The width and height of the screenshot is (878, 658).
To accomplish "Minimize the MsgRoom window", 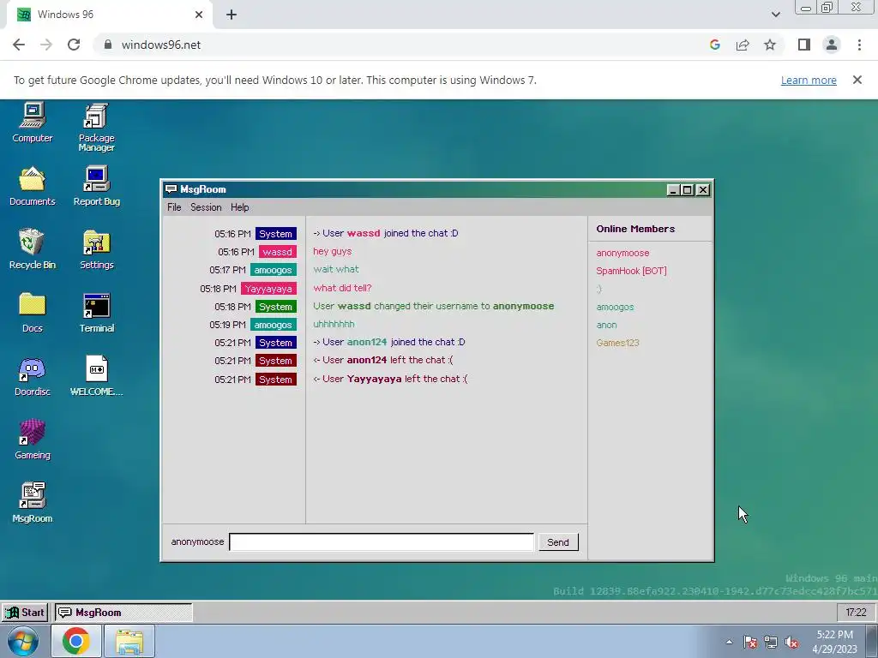I will tap(673, 189).
